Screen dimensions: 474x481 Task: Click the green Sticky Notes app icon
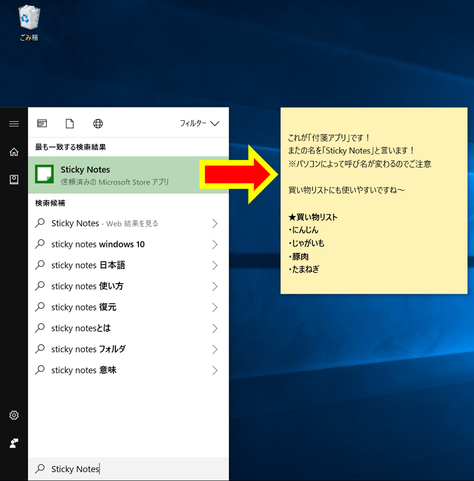(x=44, y=174)
